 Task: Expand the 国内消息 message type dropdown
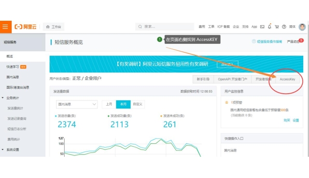pyautogui.click(x=77, y=104)
